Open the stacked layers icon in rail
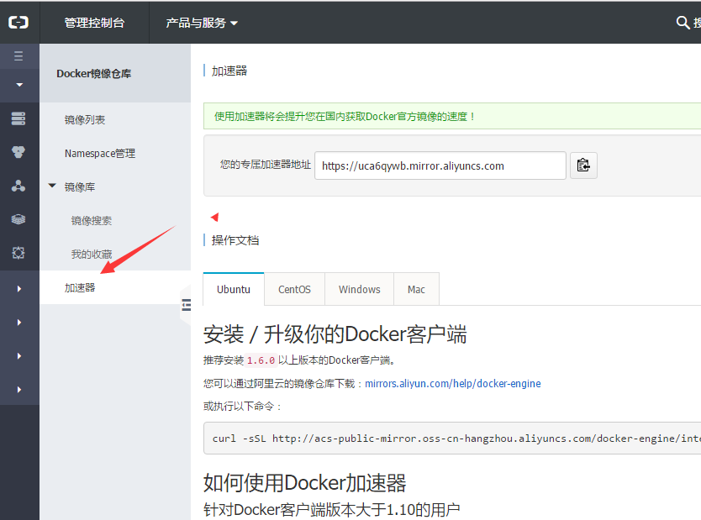Viewport: 701px width, 520px height. pyautogui.click(x=18, y=219)
